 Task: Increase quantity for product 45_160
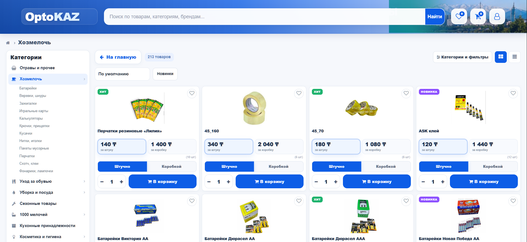point(228,182)
